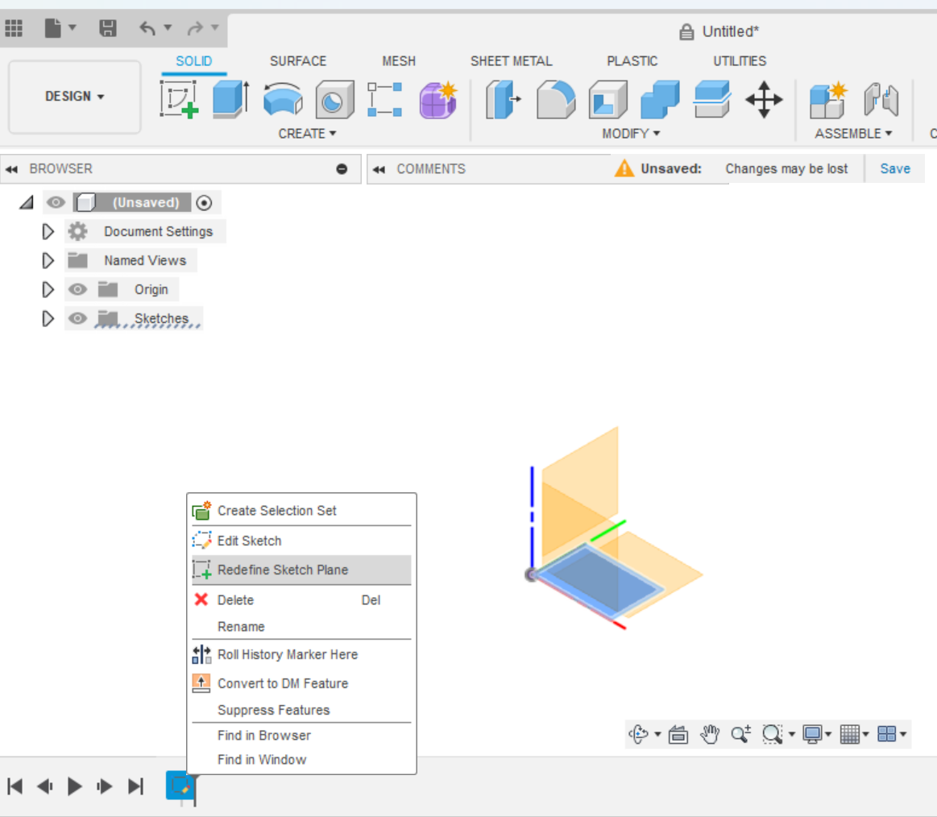Expand the Document Settings node
The height and width of the screenshot is (817, 937).
point(48,231)
